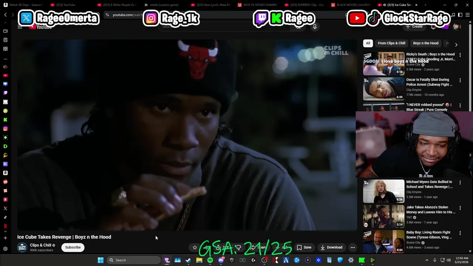Screen dimensions: 473x266
Task: Open Clips & Chill channel name link
Action: click(x=40, y=245)
